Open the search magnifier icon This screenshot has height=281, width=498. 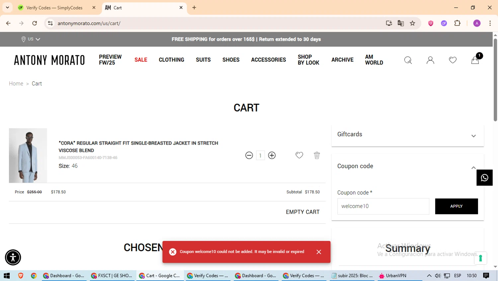click(x=408, y=60)
